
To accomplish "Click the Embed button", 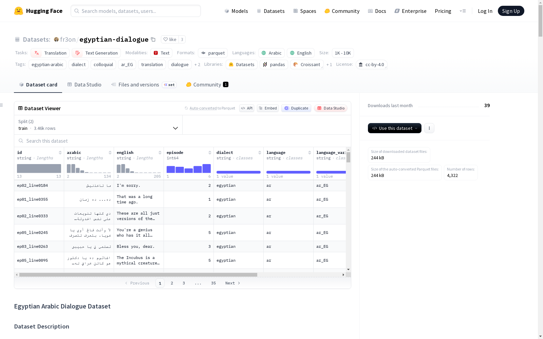I will point(268,108).
